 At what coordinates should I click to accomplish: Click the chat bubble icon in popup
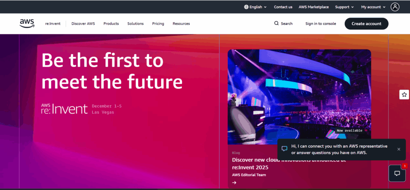284,149
